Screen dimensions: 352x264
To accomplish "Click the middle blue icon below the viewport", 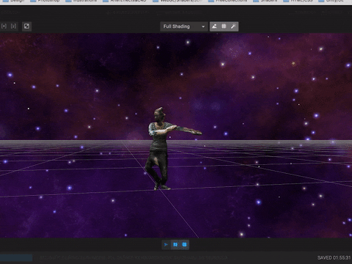I will pos(175,244).
